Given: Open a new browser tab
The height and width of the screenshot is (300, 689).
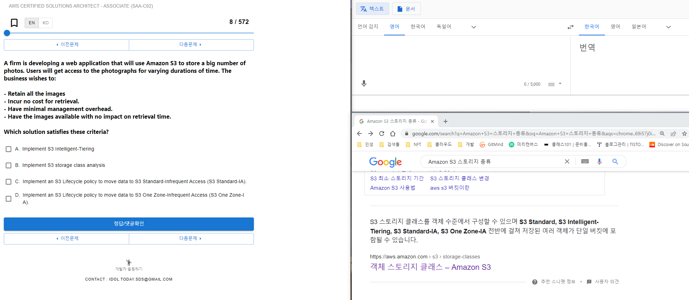Looking at the screenshot, I should (x=446, y=121).
